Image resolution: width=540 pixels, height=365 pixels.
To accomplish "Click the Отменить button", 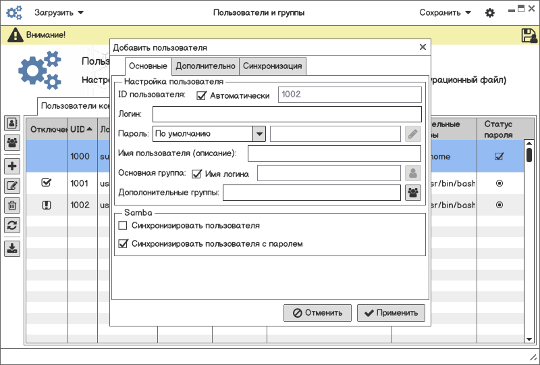I will (x=317, y=313).
